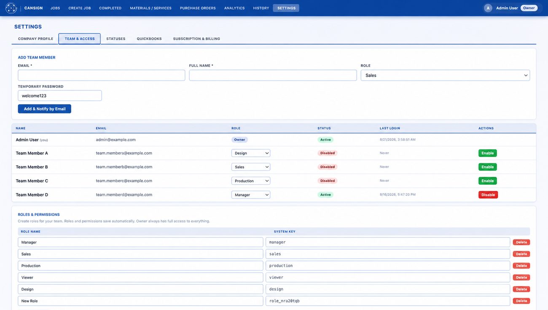The width and height of the screenshot is (548, 310).
Task: Click the Admin User name in header
Action: [507, 8]
